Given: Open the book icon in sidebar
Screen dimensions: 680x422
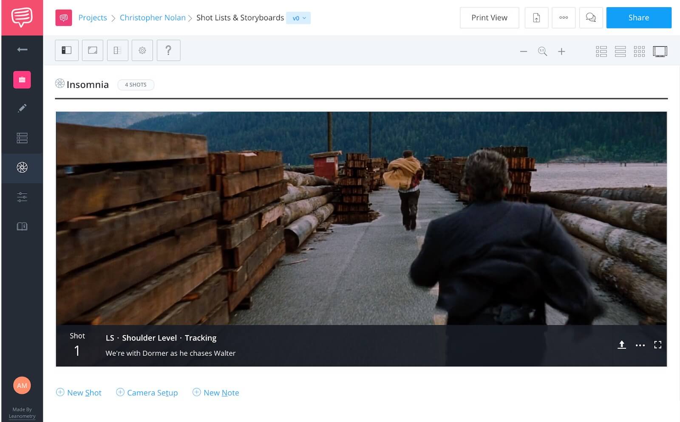Looking at the screenshot, I should tap(22, 226).
